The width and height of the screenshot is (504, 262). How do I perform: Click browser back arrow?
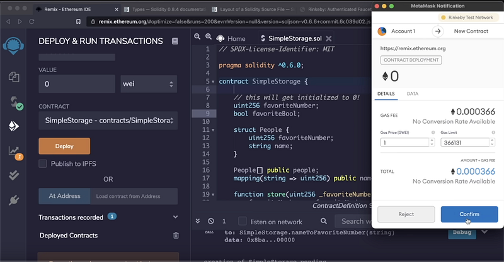8,21
